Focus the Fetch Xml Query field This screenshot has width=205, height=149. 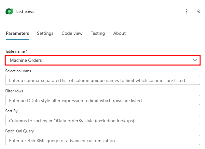click(x=102, y=141)
